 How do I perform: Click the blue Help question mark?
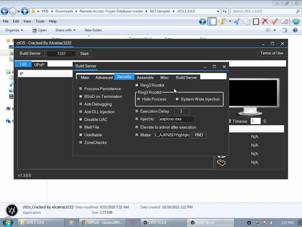(x=295, y=30)
